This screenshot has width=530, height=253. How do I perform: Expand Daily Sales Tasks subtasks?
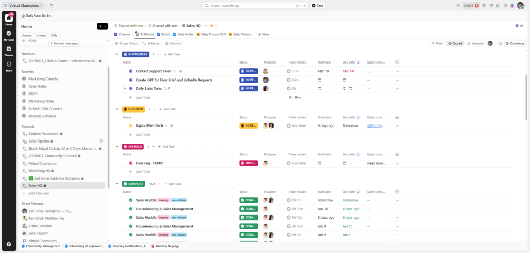pyautogui.click(x=125, y=88)
